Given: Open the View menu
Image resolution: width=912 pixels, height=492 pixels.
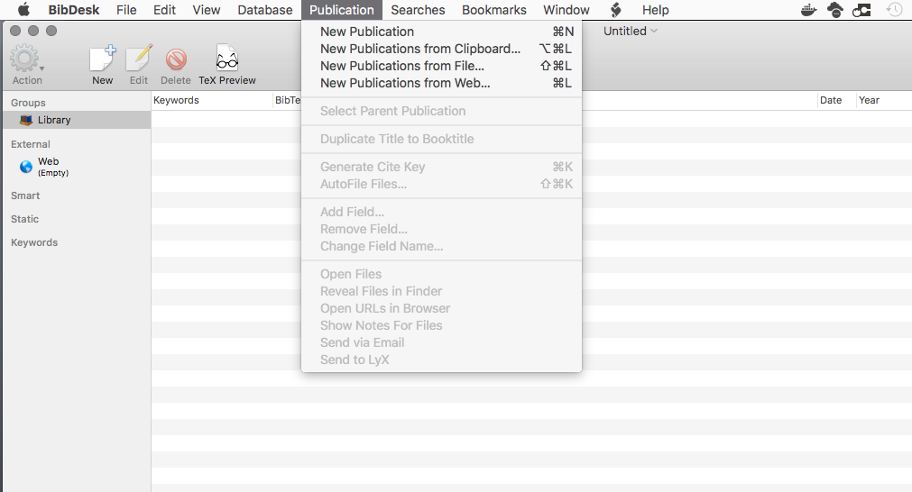Looking at the screenshot, I should pyautogui.click(x=207, y=10).
